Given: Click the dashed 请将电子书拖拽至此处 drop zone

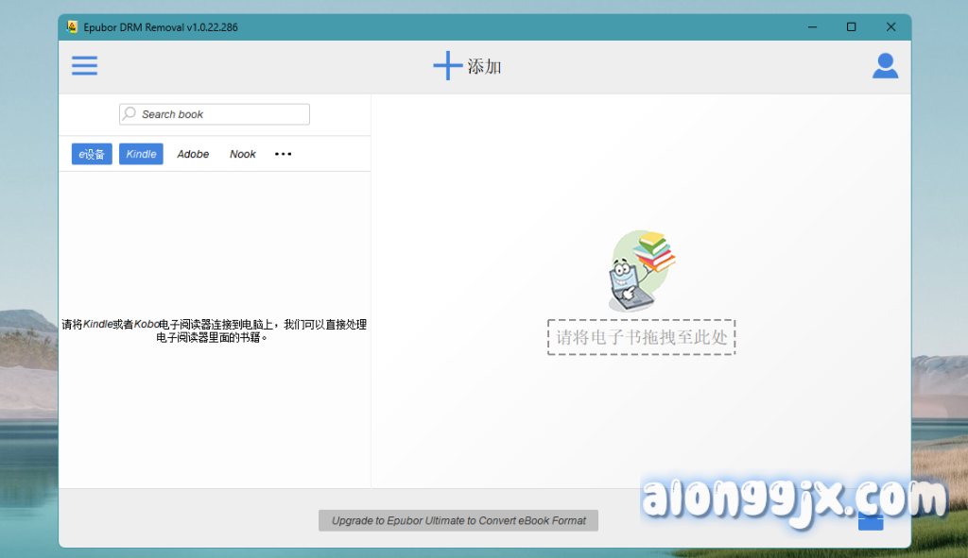Looking at the screenshot, I should pos(641,337).
